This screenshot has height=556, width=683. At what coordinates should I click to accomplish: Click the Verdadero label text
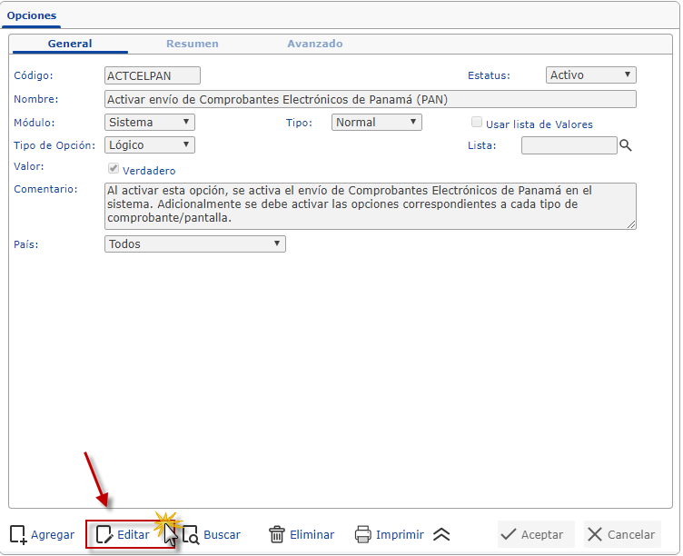click(x=149, y=171)
